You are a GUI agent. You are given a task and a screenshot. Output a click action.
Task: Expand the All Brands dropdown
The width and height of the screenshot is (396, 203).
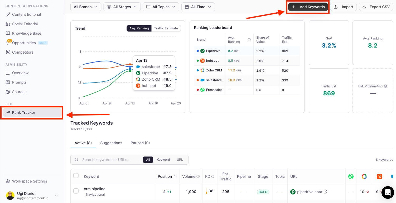[86, 7]
